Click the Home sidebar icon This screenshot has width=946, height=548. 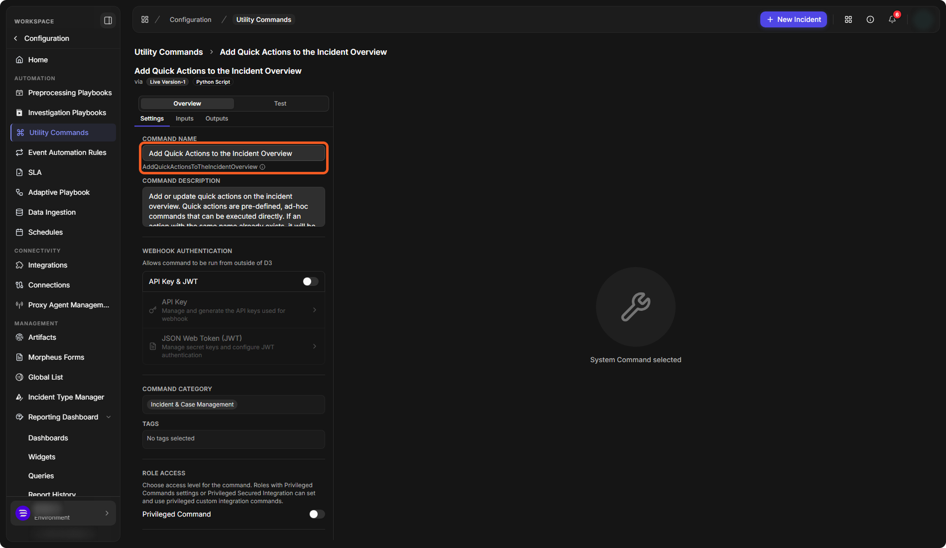(19, 60)
